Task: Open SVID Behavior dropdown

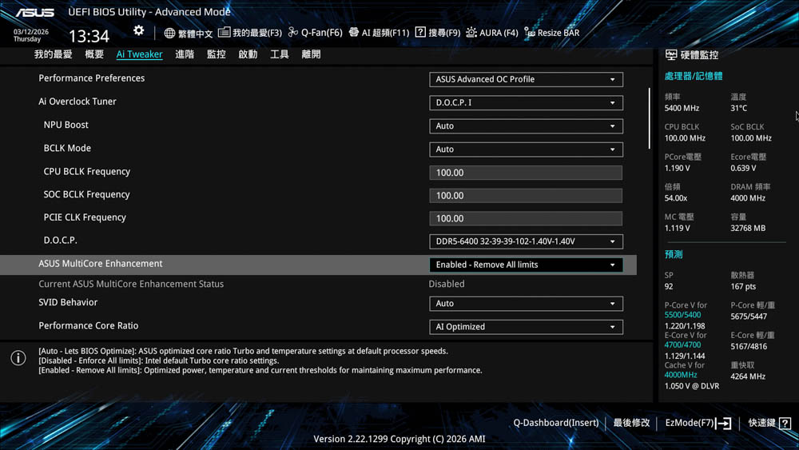Action: tap(526, 304)
